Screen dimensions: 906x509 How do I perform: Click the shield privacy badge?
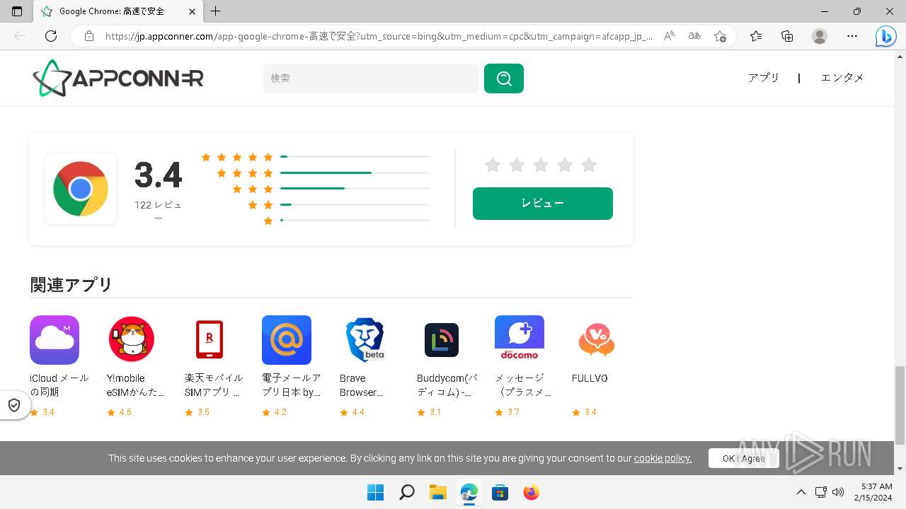coord(14,405)
